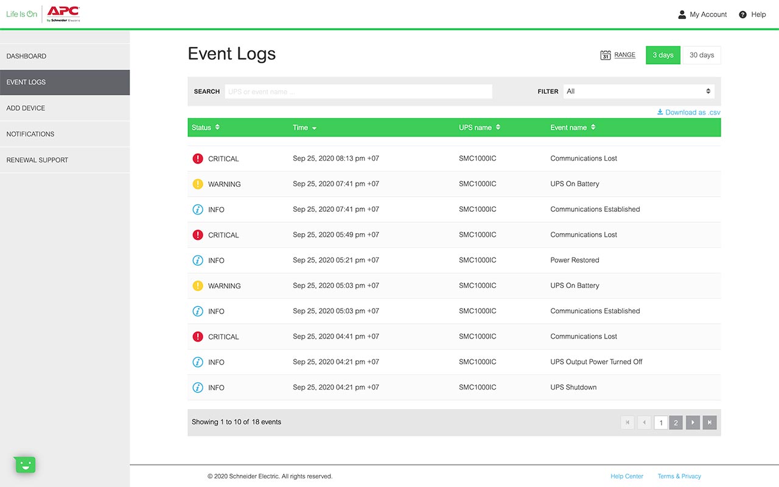
Task: Go to page 2 of events
Action: tap(676, 422)
